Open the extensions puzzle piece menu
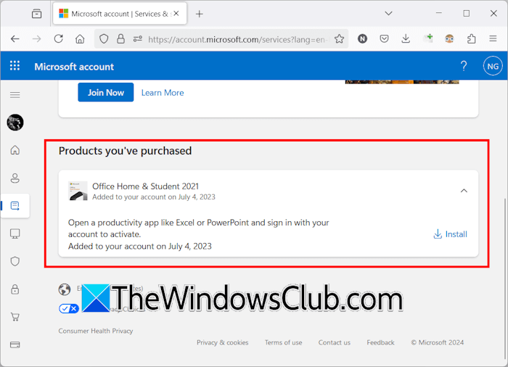Image resolution: width=508 pixels, height=367 pixels. pyautogui.click(x=472, y=39)
